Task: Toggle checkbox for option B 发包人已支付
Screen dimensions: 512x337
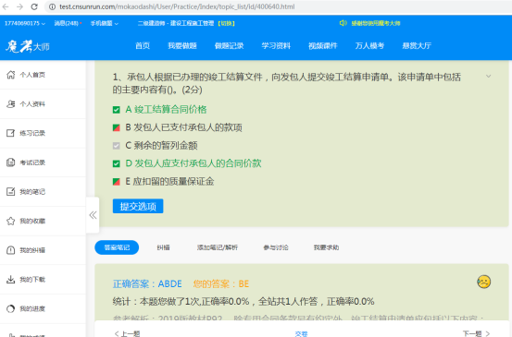Action: 117,127
